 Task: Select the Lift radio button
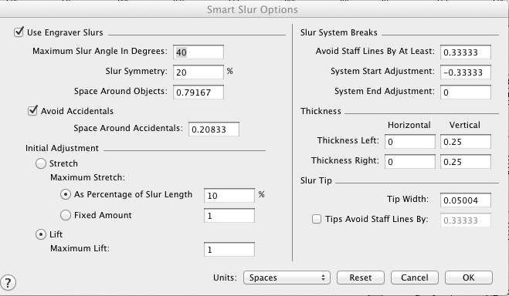pos(41,234)
